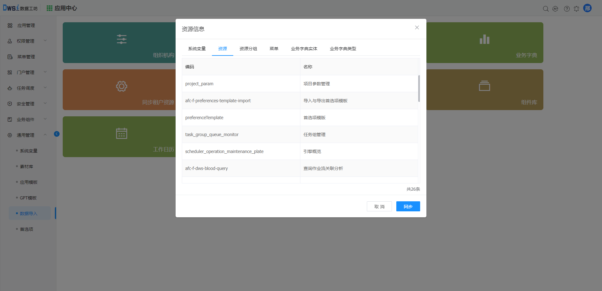Open 菜单管理 in the sidebar

coord(26,57)
